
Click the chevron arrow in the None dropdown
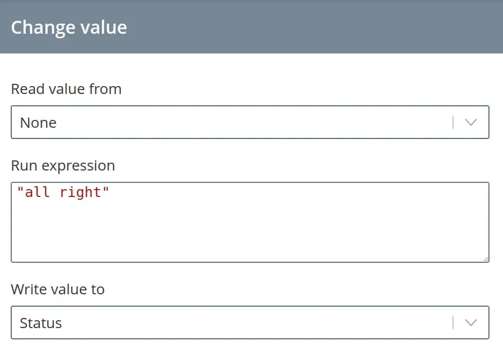coord(471,122)
